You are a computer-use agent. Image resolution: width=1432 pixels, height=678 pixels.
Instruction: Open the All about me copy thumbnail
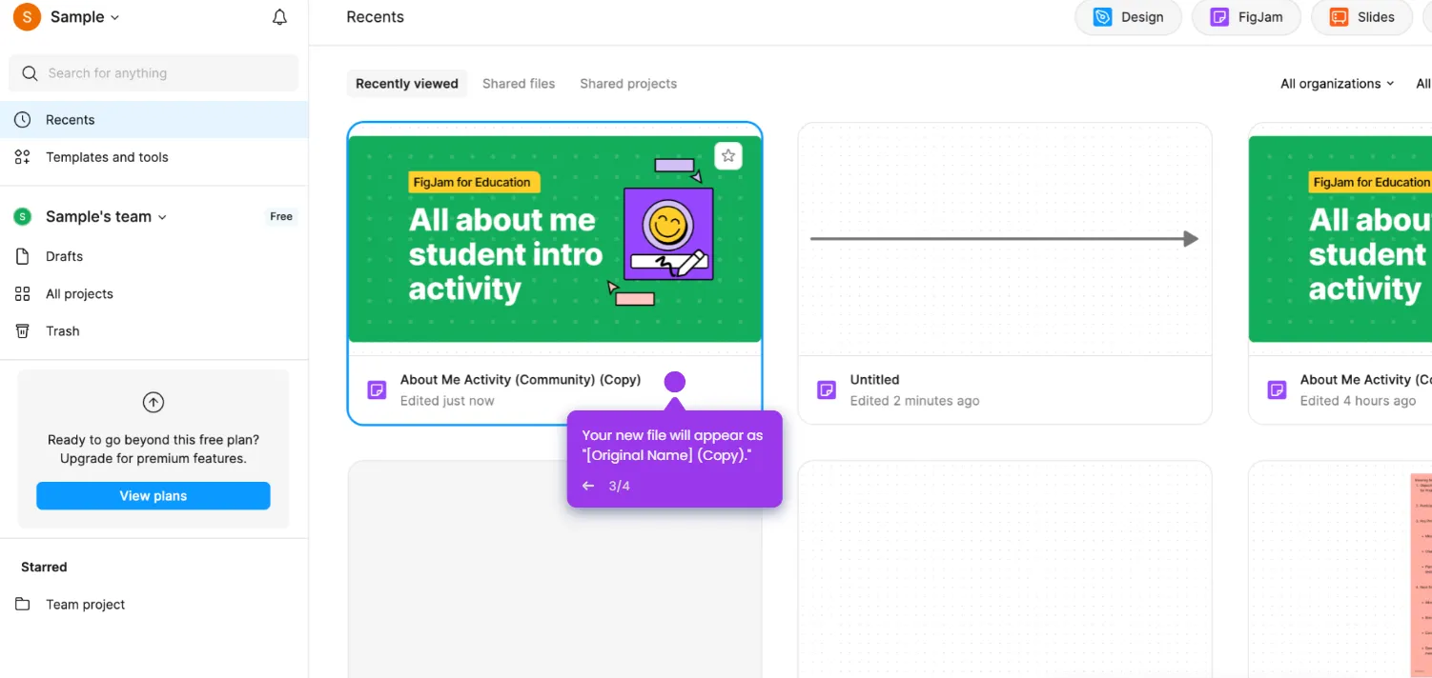pos(555,238)
